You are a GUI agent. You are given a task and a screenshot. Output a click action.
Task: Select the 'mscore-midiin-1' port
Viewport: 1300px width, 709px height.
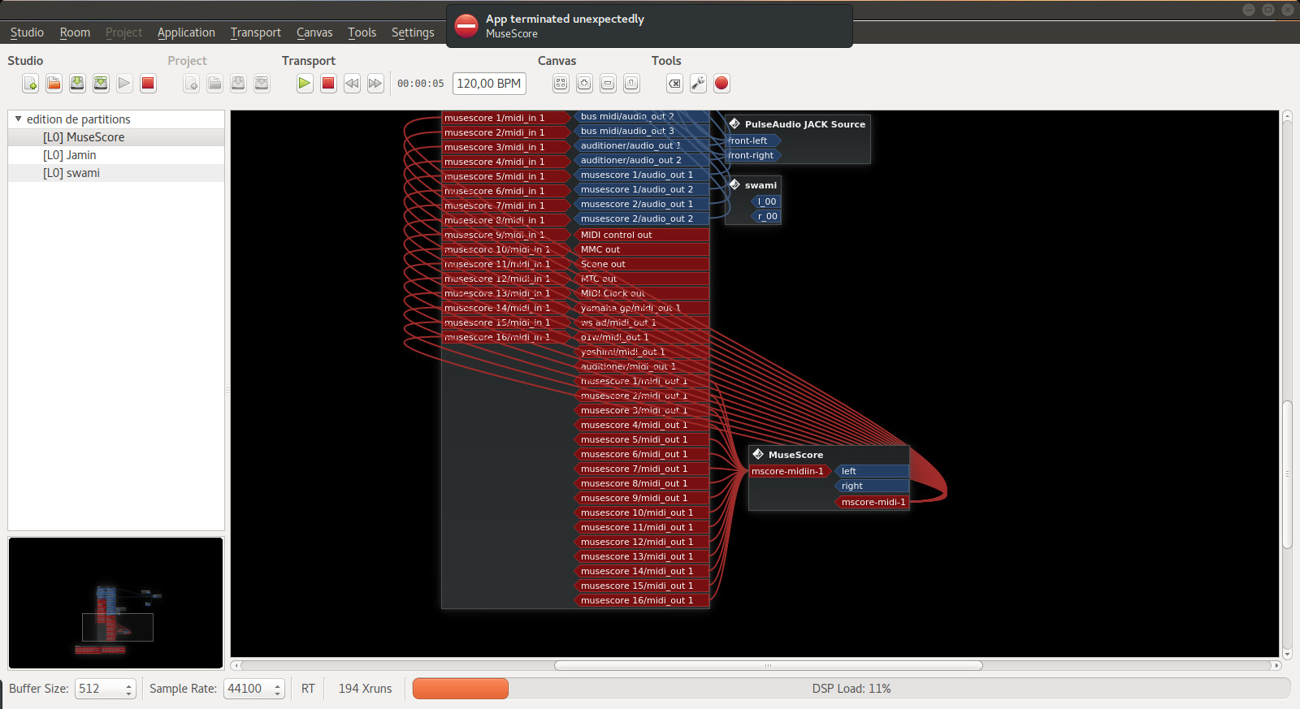[x=789, y=471]
